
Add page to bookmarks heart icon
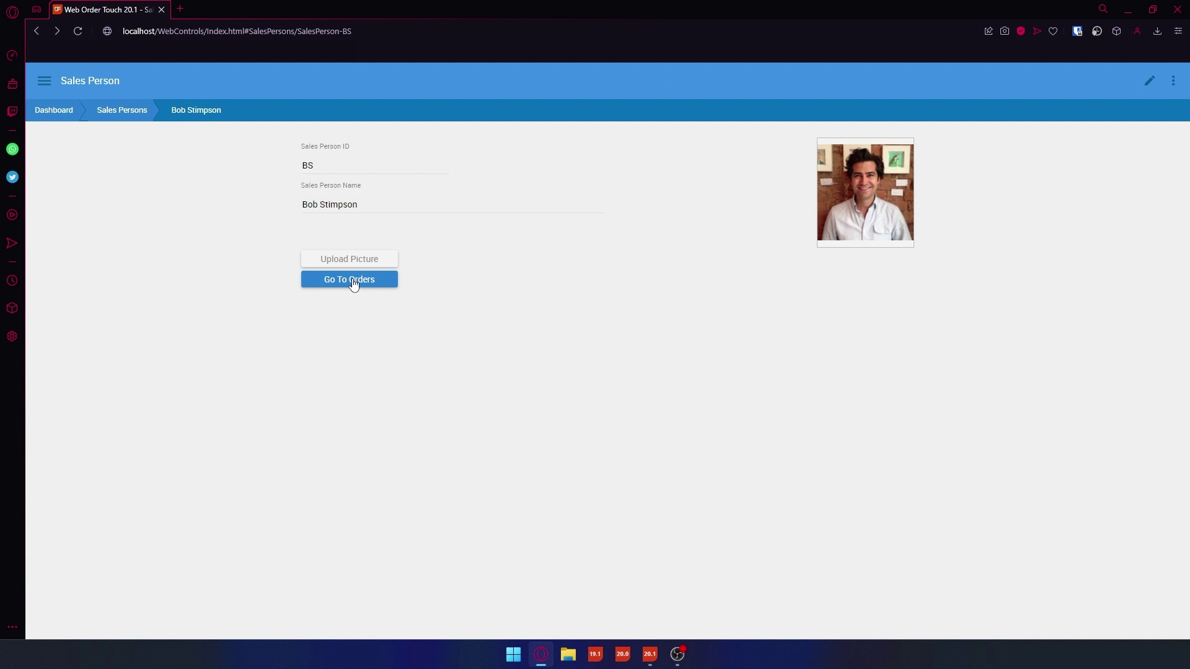[1053, 31]
